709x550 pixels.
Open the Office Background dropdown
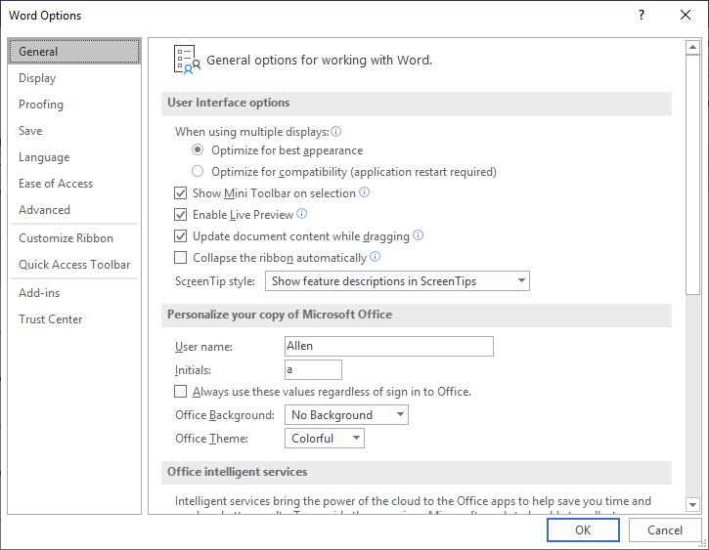[346, 414]
